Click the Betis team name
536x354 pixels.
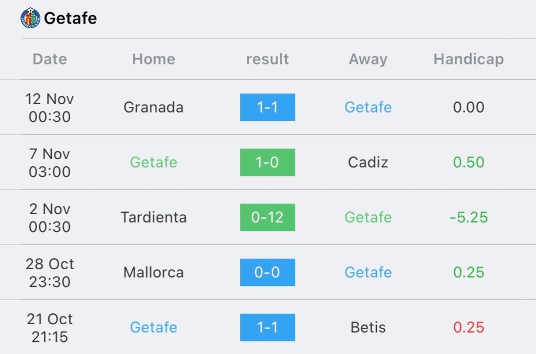point(368,327)
